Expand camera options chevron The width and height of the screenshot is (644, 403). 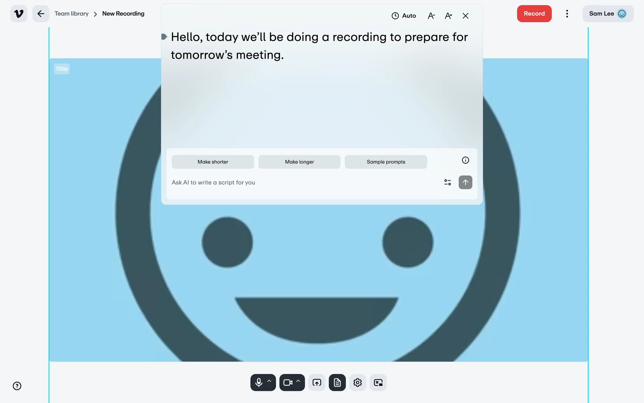click(x=298, y=382)
